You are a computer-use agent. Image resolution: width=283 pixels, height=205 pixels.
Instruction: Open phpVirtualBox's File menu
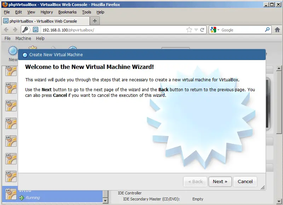(7, 39)
